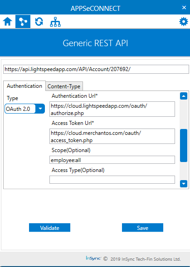
Task: Click the 'Scope(Optional)' label
Action: tap(71, 150)
